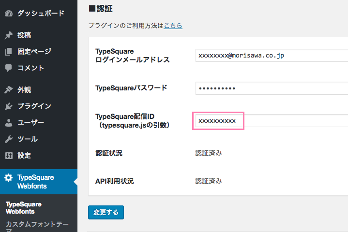Open the ユーザー menu item
This screenshot has height=232, width=348.
30,122
